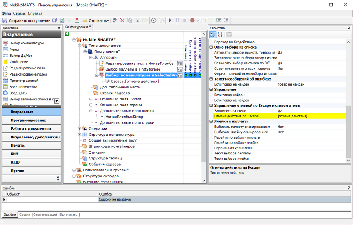353x225 pixels.
Task: Click the red X stamp toolbar icon
Action: (77, 20)
